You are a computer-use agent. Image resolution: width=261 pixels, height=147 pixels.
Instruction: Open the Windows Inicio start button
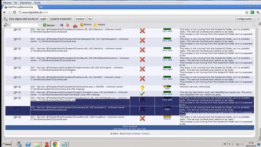pos(7,144)
